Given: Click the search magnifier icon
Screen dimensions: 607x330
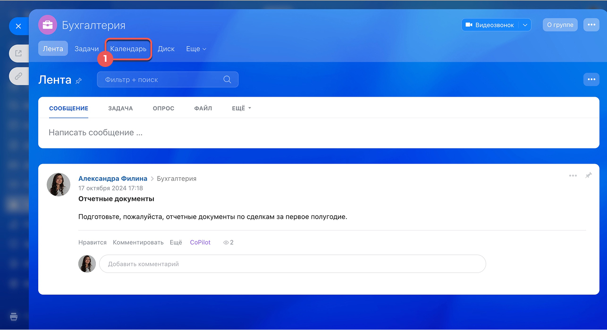Looking at the screenshot, I should point(227,80).
